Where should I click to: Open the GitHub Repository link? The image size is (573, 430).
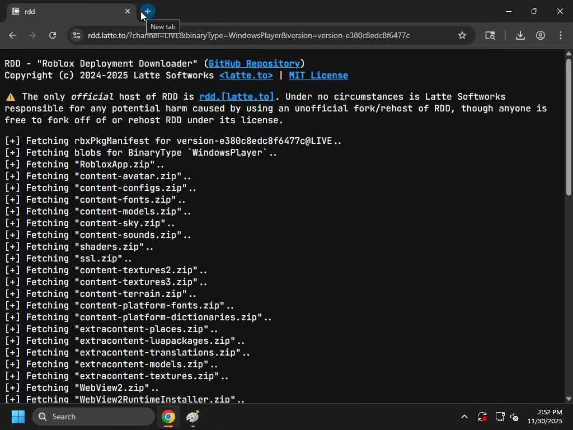254,64
